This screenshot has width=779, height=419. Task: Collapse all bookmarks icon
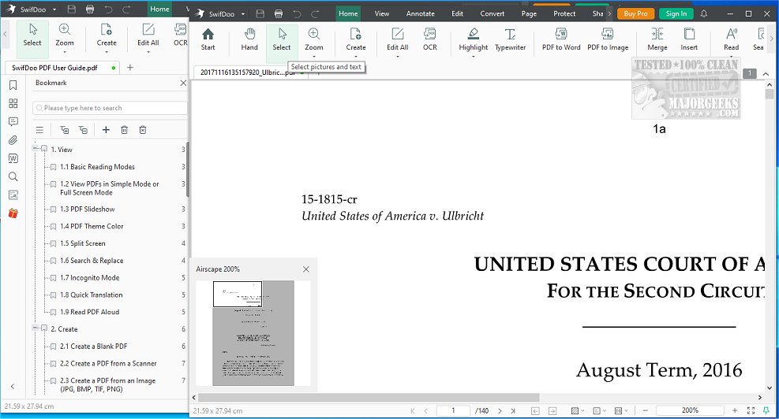(x=83, y=130)
